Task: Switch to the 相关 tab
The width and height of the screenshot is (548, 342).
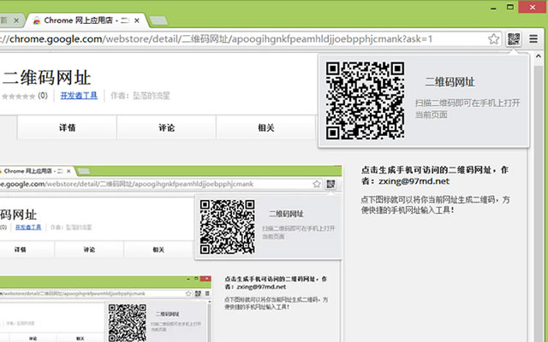Action: (265, 127)
